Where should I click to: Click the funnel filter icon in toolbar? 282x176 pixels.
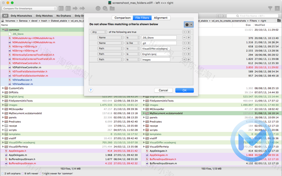[x=270, y=8]
